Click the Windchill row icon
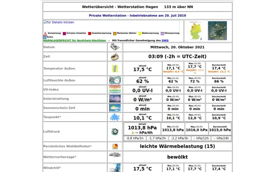Viewport: 275px width, 172px height. (115, 168)
